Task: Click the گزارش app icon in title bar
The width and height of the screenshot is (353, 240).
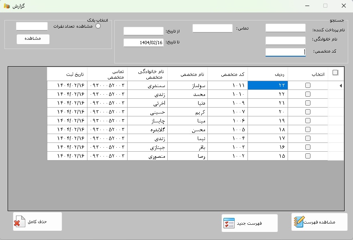Action: (7, 6)
